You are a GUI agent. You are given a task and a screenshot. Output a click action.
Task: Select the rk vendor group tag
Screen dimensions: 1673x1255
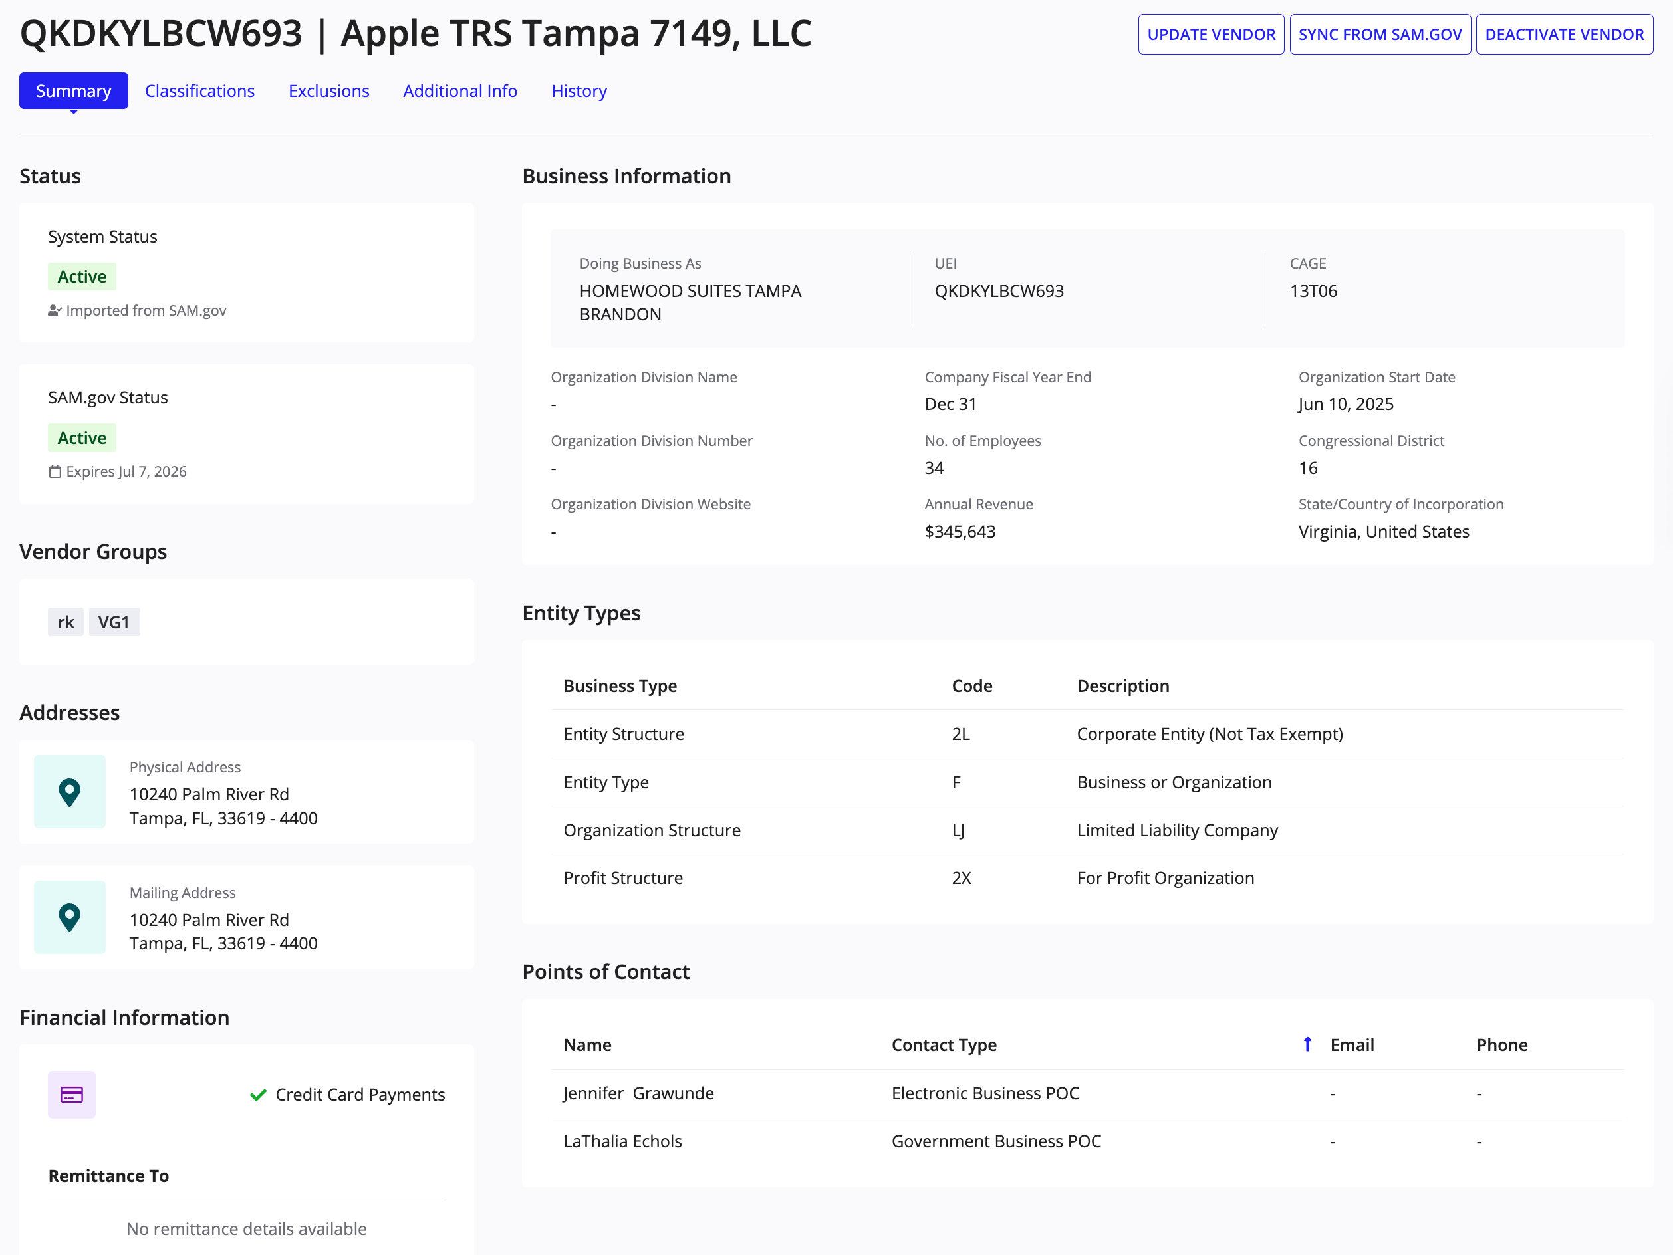click(x=66, y=622)
